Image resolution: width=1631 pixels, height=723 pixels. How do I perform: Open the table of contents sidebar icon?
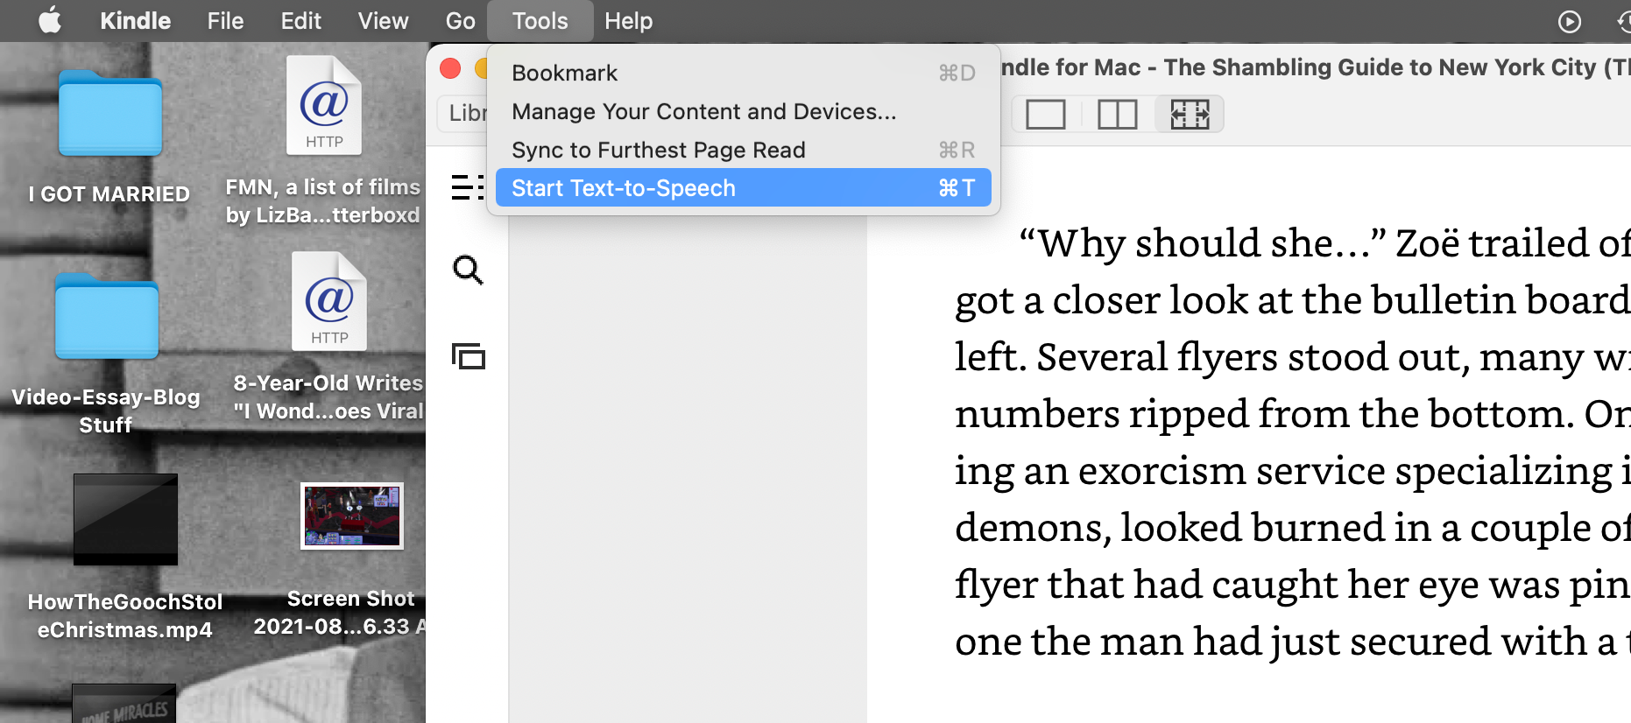pyautogui.click(x=467, y=187)
